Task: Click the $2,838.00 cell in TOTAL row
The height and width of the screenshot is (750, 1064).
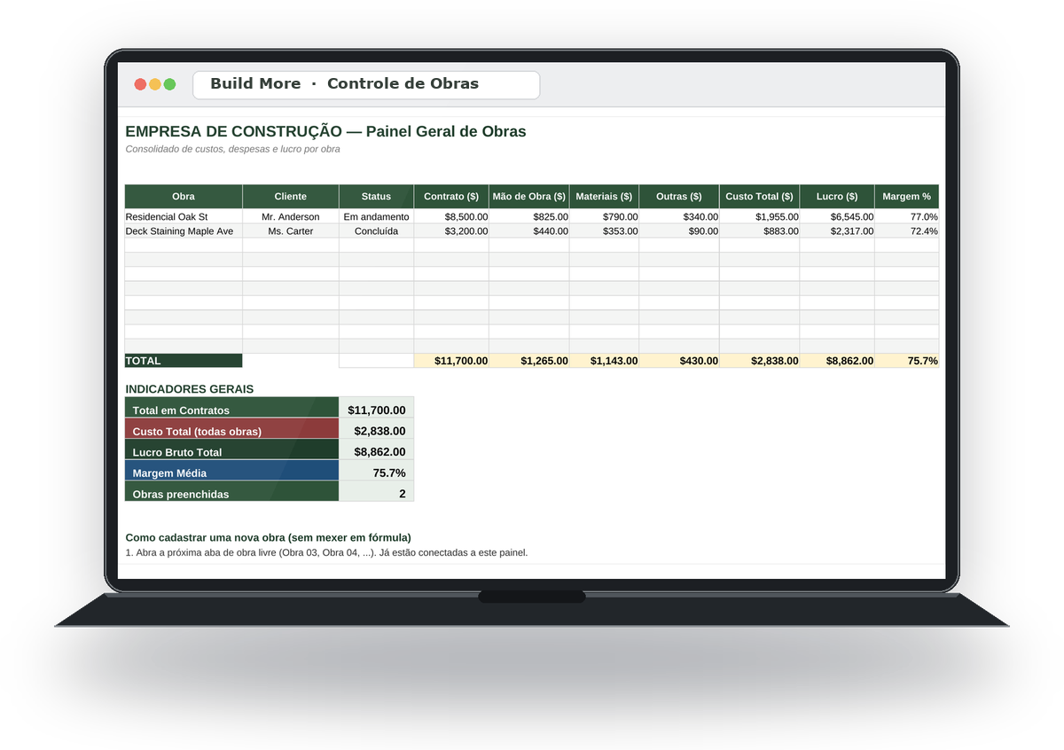Action: [759, 361]
